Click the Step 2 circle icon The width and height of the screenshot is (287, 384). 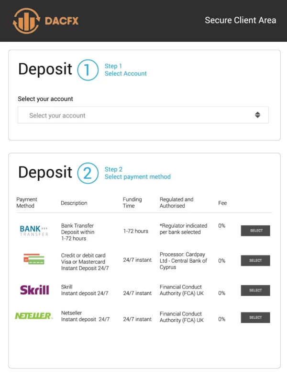88,173
